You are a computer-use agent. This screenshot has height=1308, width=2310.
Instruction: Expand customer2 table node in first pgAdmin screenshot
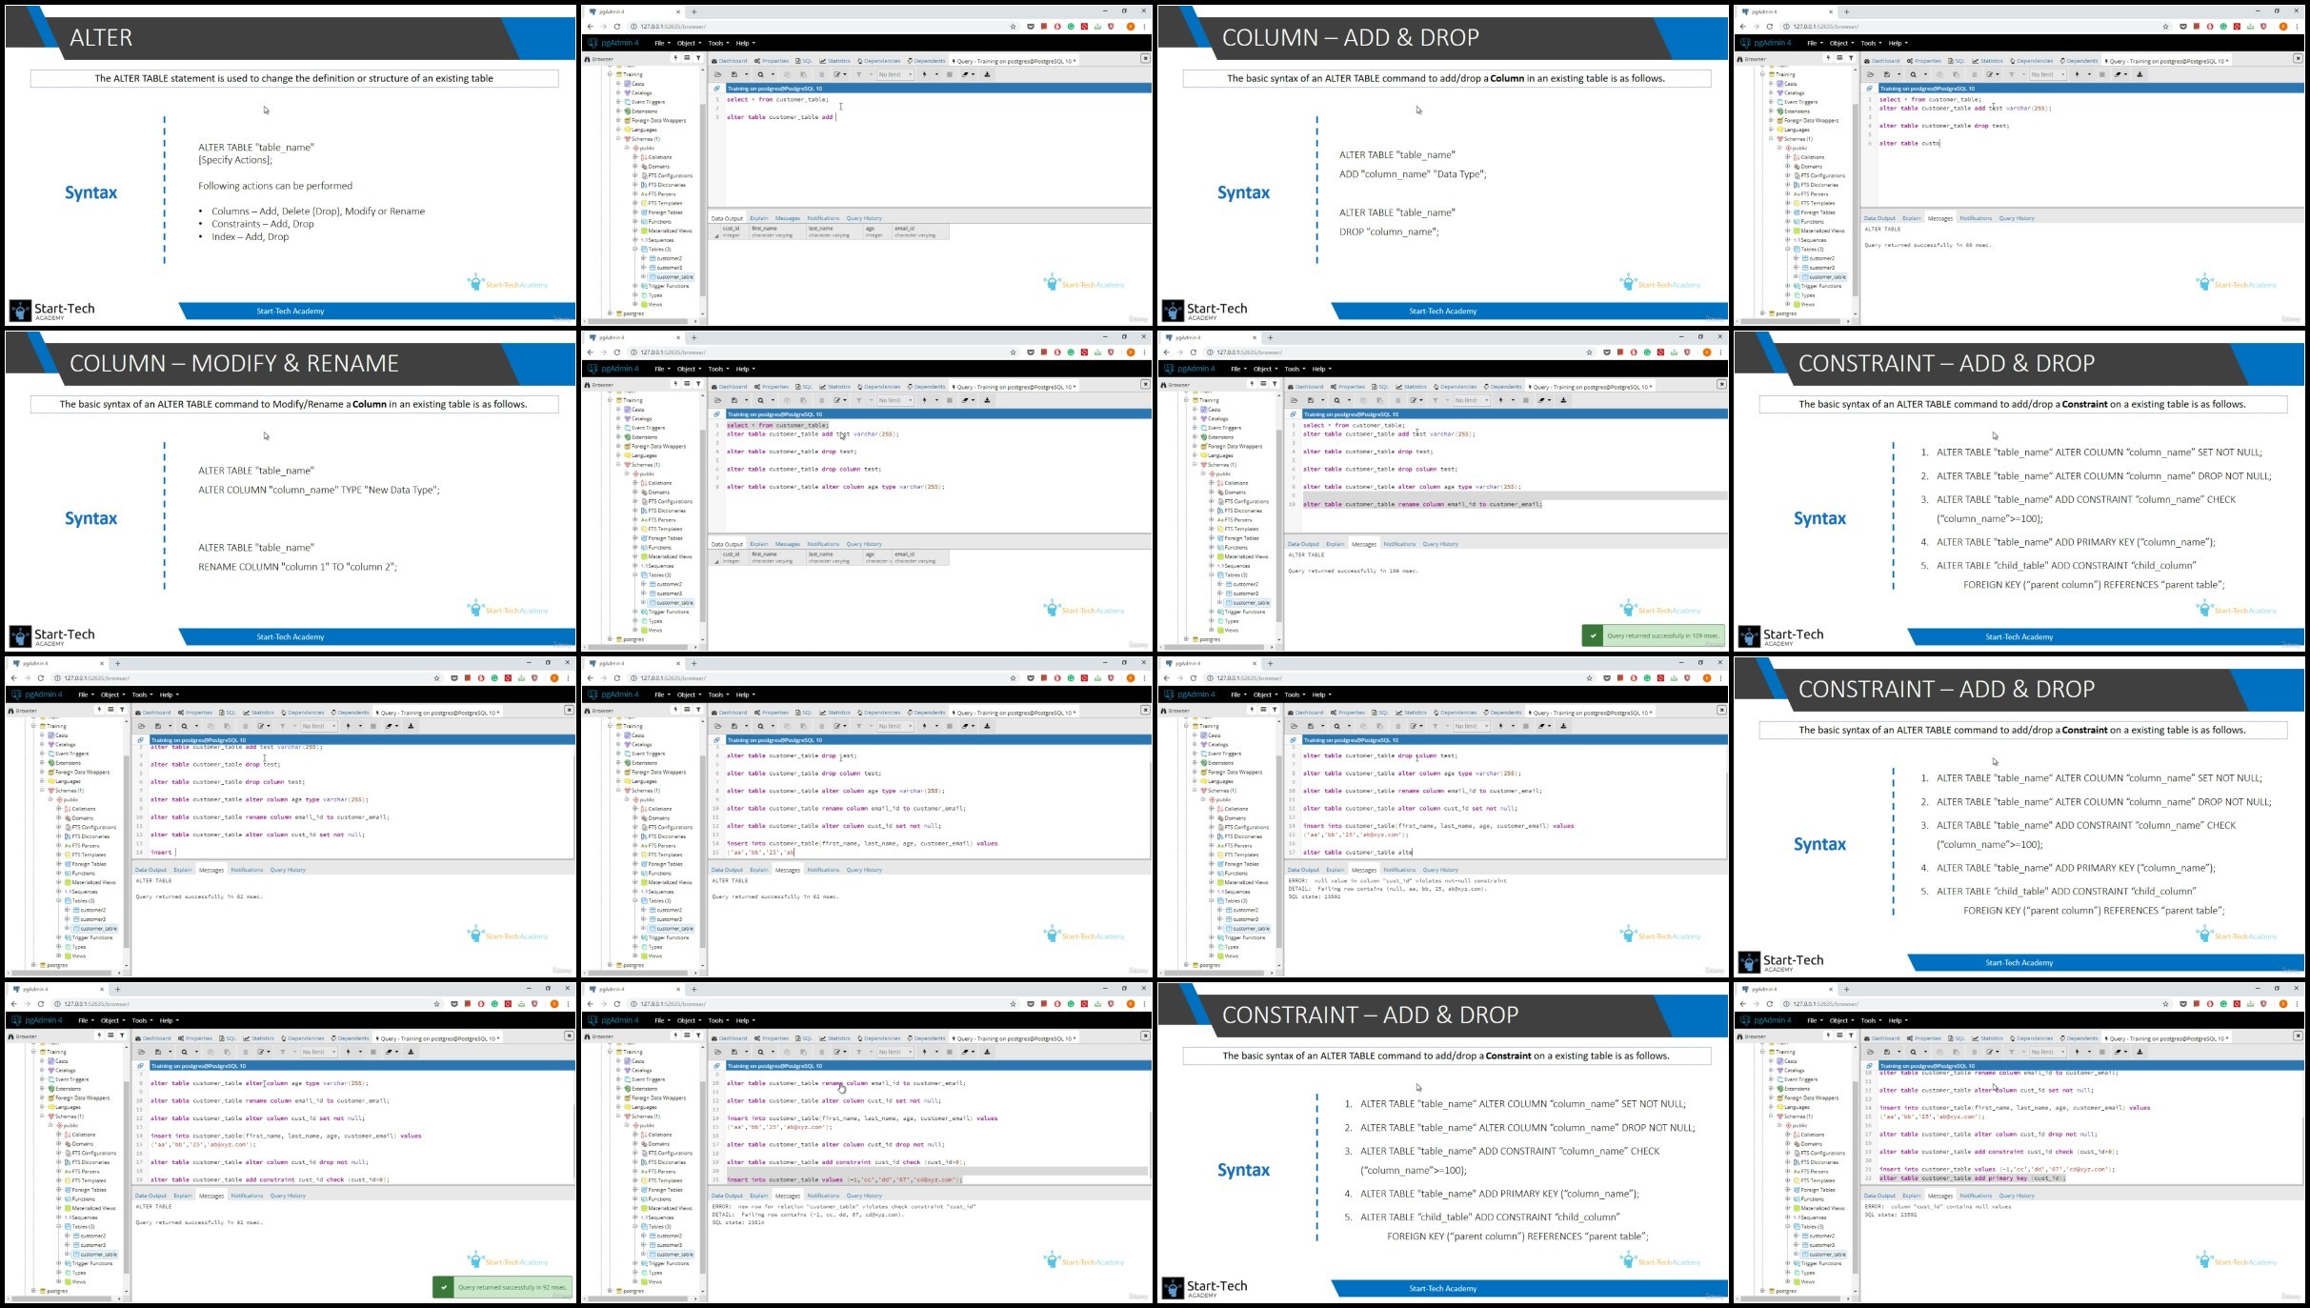pos(644,258)
